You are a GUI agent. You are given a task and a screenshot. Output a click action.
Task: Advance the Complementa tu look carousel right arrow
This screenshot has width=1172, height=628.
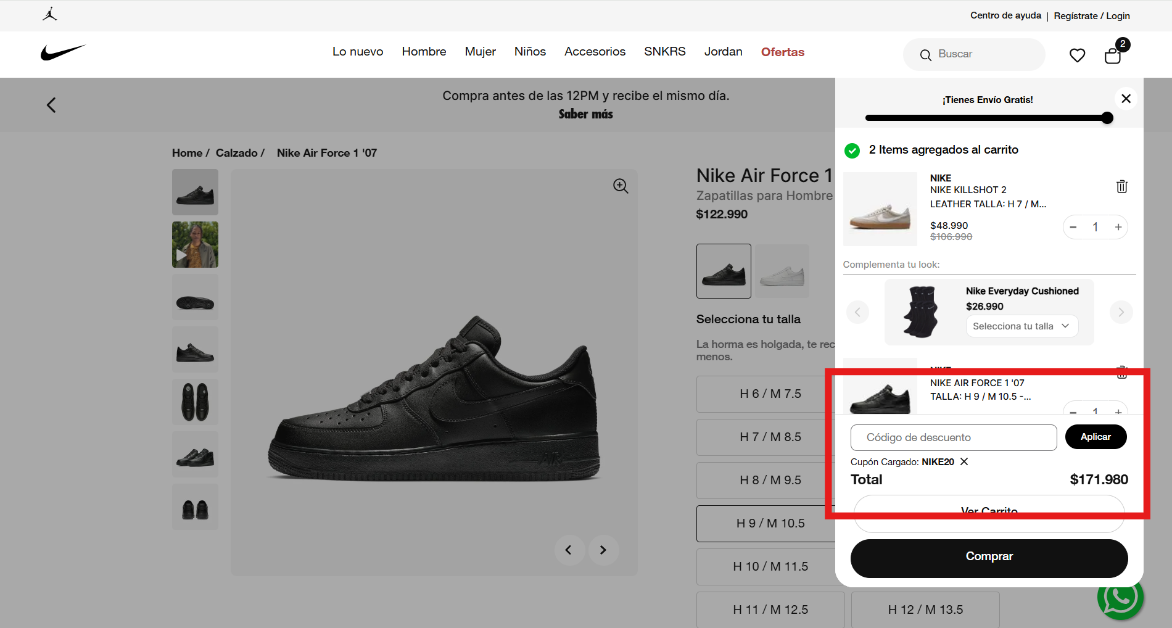(1121, 312)
